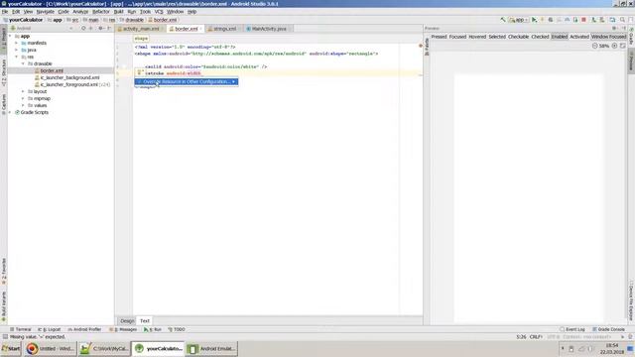
Task: Open the app run configuration dropdown
Action: (x=519, y=20)
